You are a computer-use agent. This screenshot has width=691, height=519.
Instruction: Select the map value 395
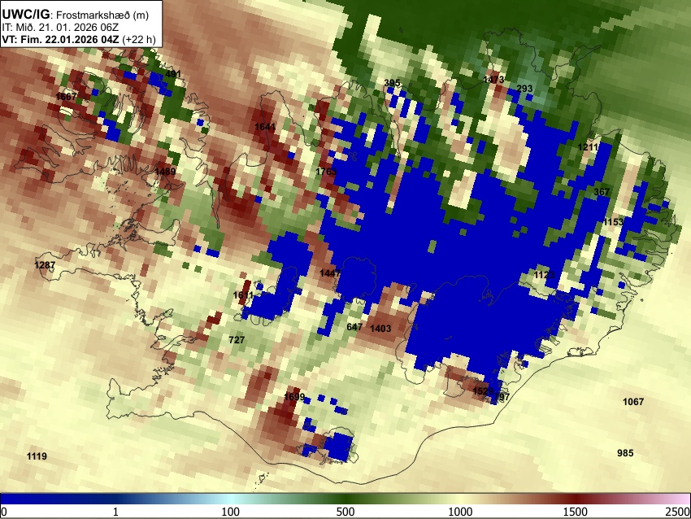pyautogui.click(x=392, y=83)
